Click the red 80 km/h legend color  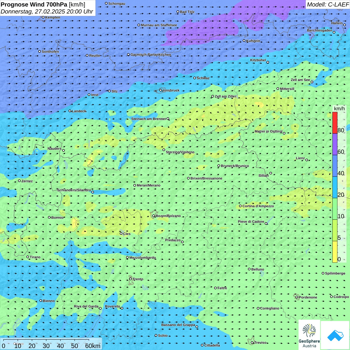(x=335, y=123)
